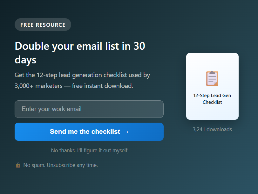
Task: Click the 3,241 downloads counter
Action: 212,129
